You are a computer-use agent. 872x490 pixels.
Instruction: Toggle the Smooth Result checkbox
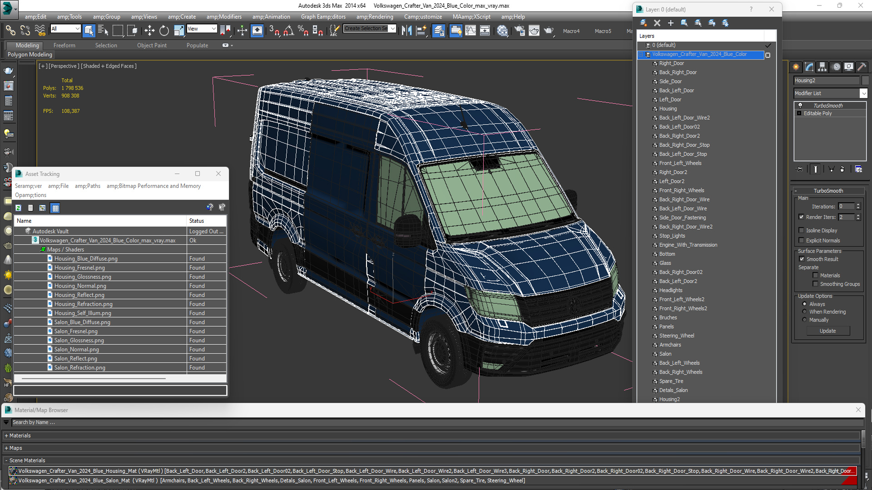tap(802, 259)
